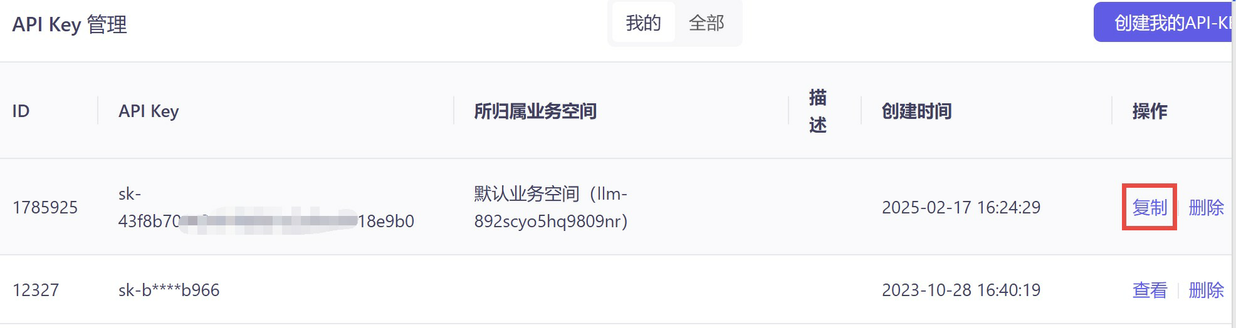
Task: Click the API Key 管理 page title
Action: click(x=70, y=24)
